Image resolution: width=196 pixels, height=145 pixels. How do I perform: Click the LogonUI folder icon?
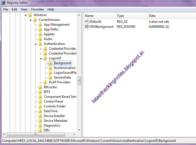[x=45, y=58]
